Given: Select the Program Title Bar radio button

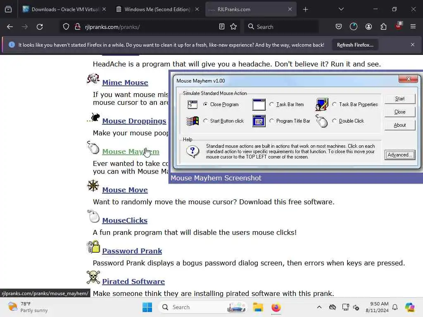Looking at the screenshot, I should pos(272,121).
